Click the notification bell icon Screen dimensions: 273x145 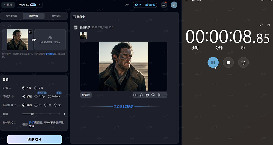pos(164,5)
